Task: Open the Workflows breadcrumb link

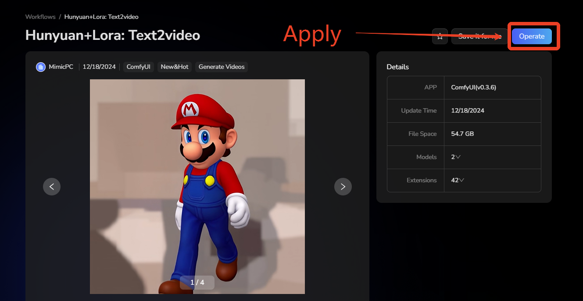Action: click(x=40, y=17)
